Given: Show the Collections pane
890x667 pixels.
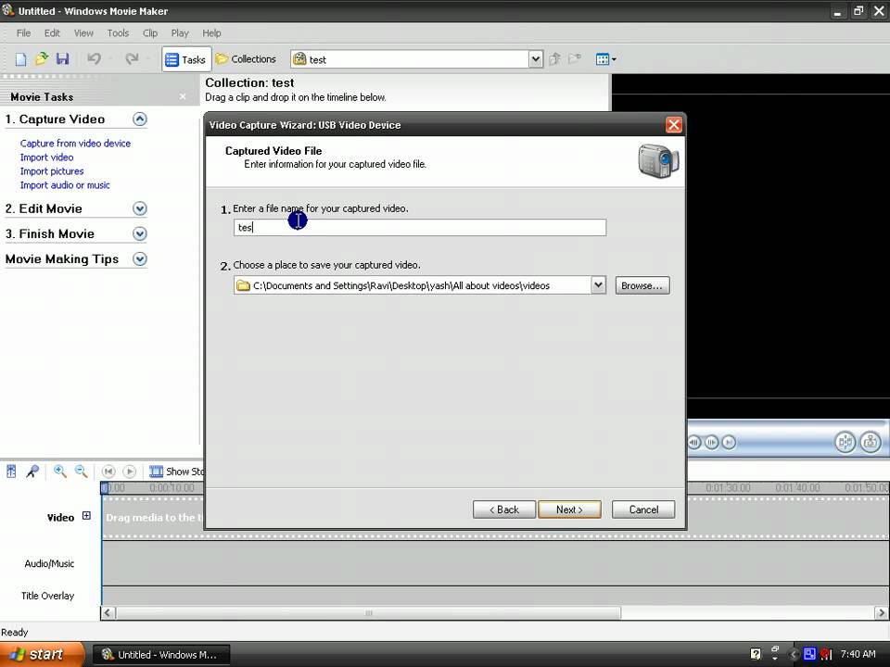Looking at the screenshot, I should coord(247,59).
